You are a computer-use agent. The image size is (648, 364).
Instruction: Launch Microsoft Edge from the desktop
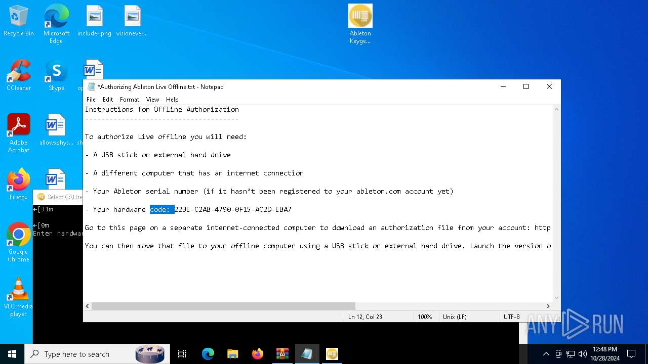click(56, 24)
